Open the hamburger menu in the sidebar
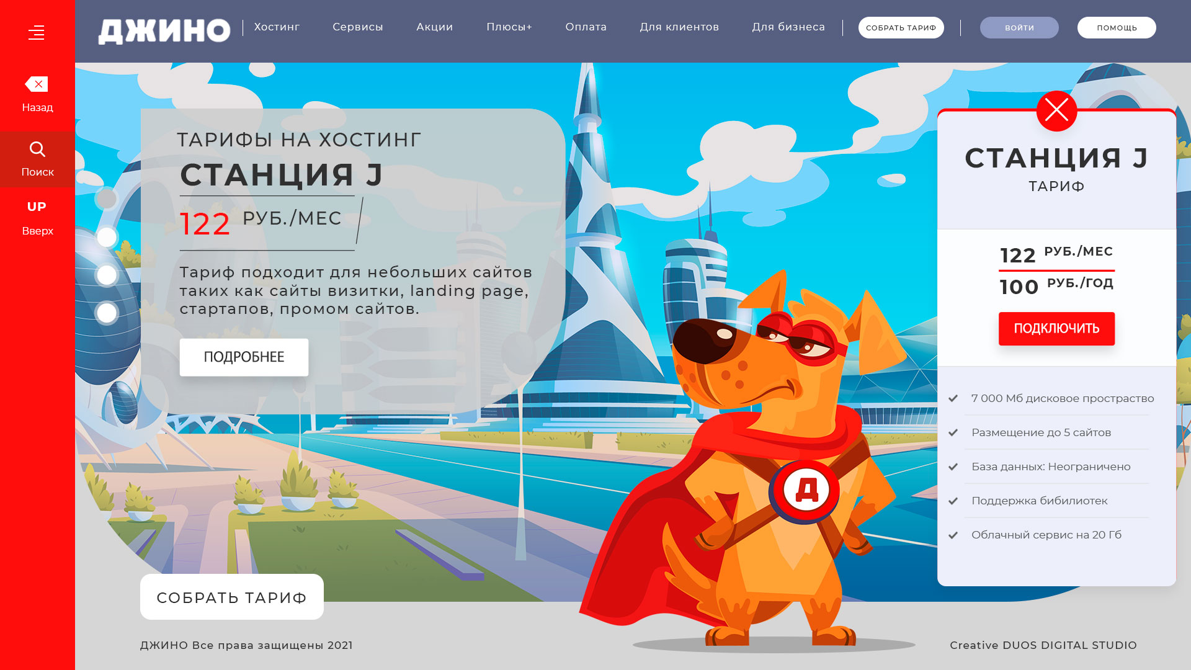This screenshot has width=1191, height=670. (37, 32)
